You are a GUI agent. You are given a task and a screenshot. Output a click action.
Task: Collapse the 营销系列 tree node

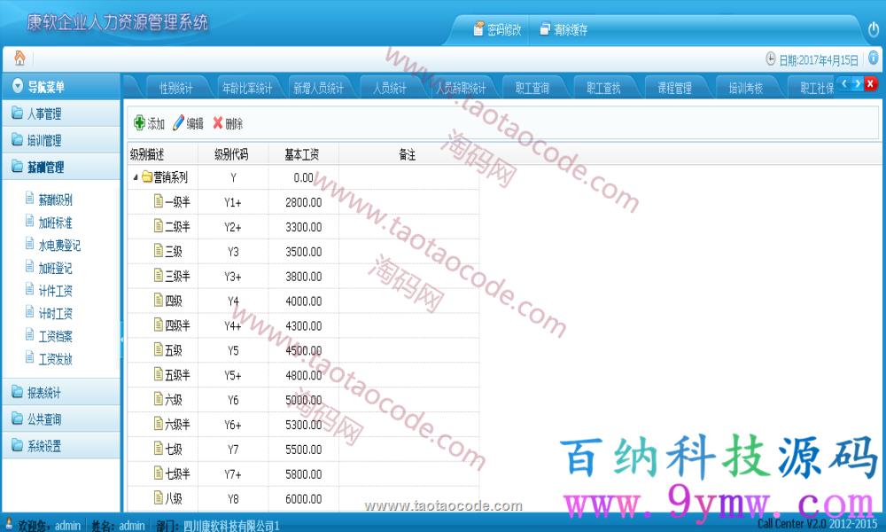click(x=136, y=177)
